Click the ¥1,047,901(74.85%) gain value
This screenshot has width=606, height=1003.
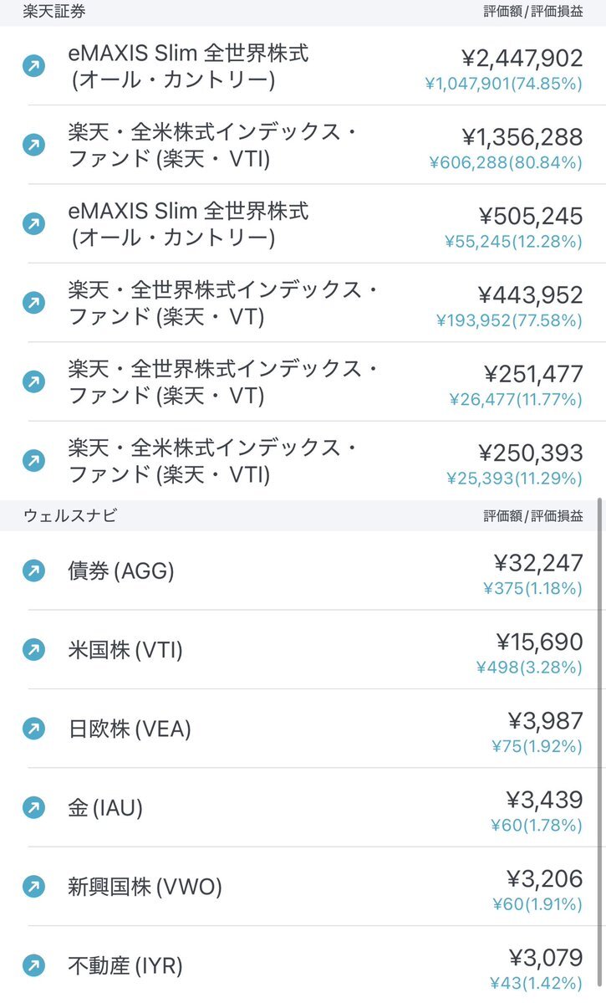(504, 84)
